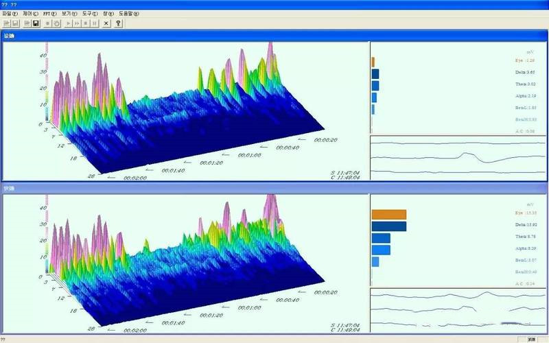Click the Alpha bar in upper panel

pyautogui.click(x=374, y=97)
